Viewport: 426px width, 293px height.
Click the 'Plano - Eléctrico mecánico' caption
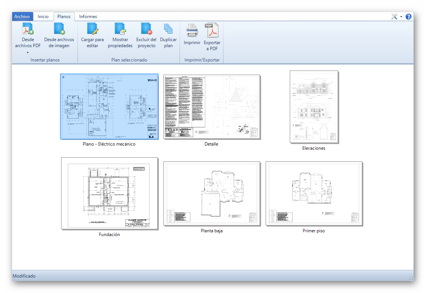pyautogui.click(x=109, y=144)
